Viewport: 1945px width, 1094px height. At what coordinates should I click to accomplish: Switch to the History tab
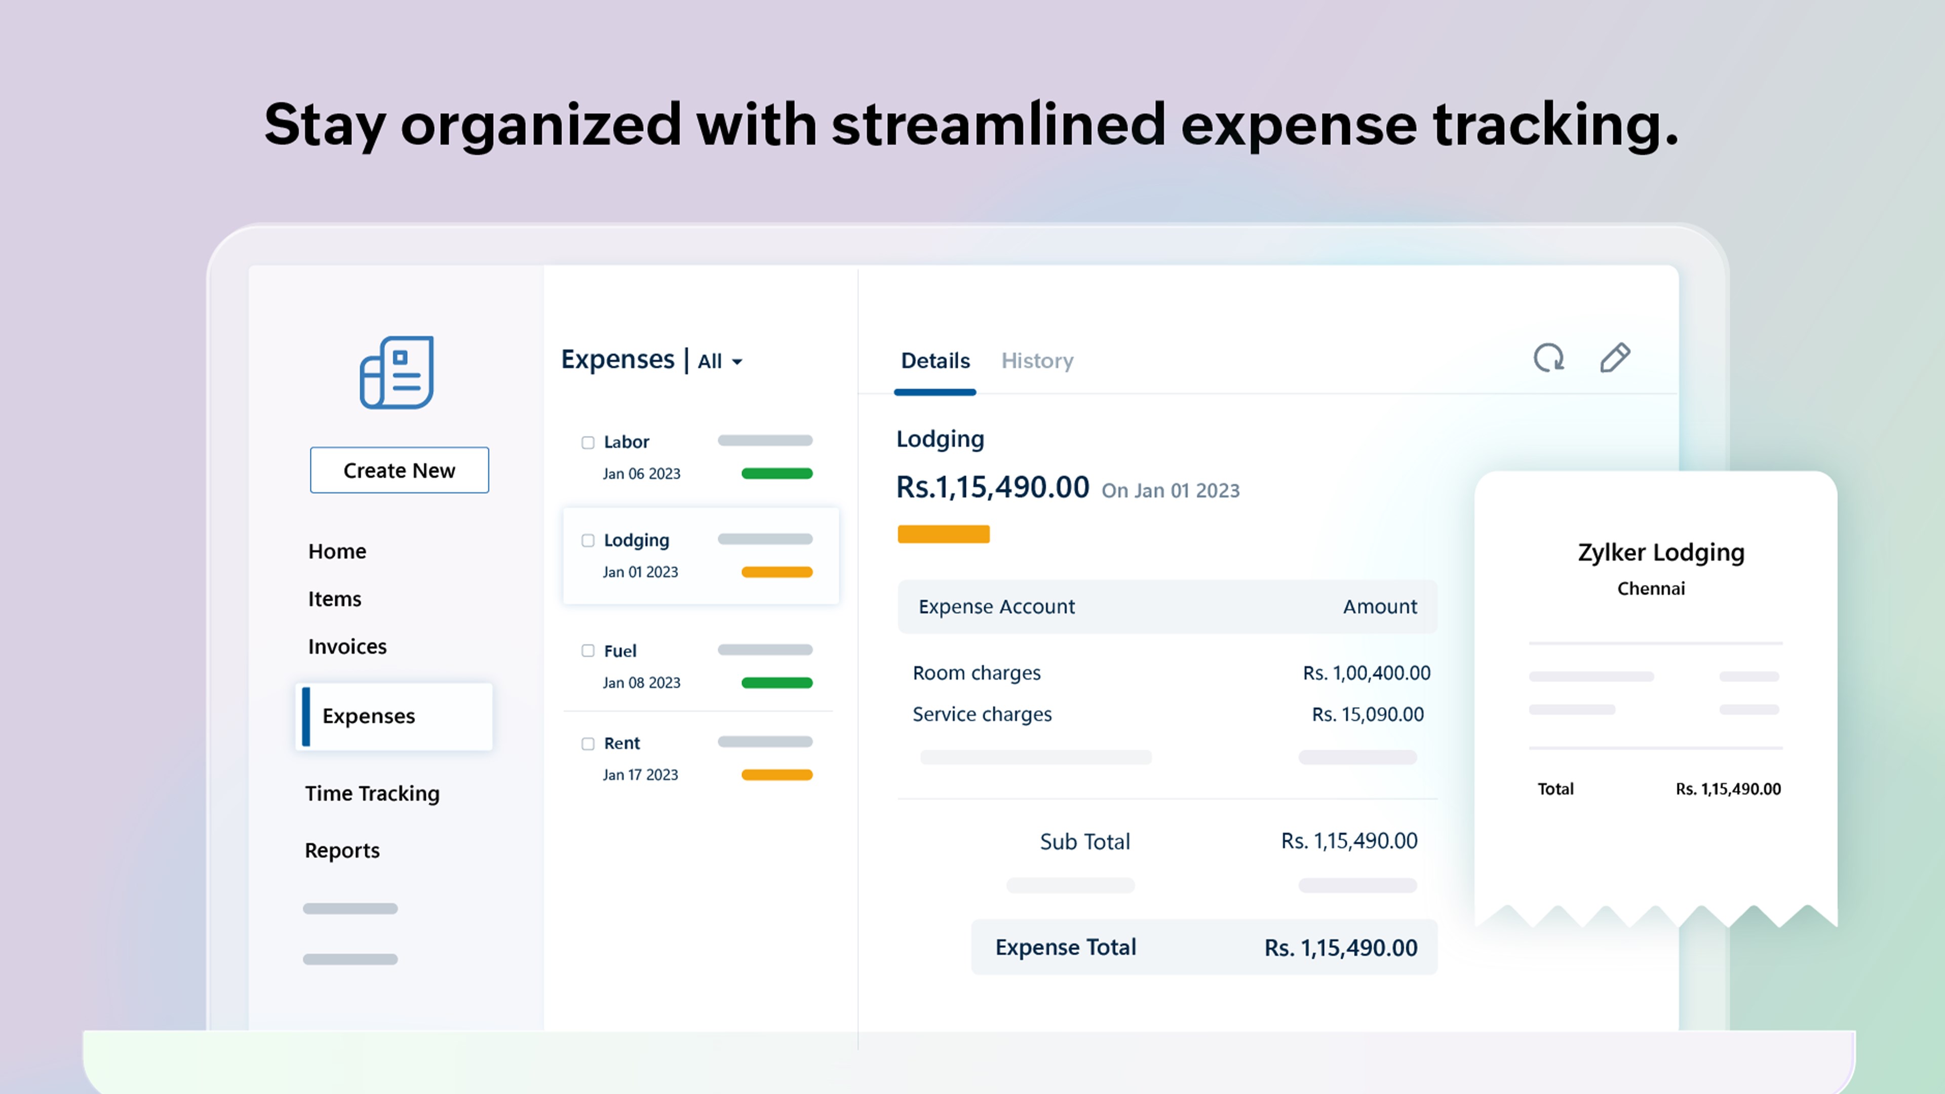click(x=1037, y=361)
